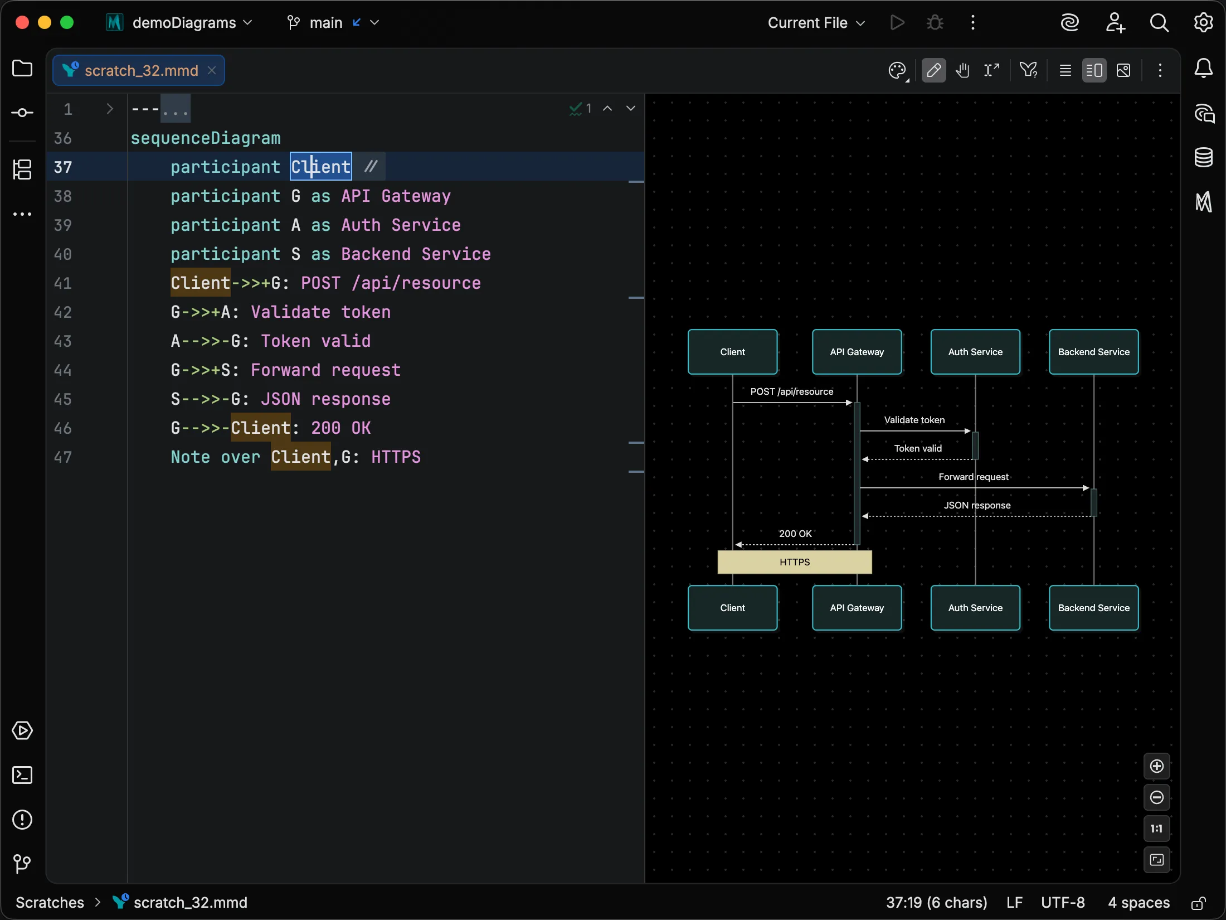Screen dimensions: 1226x920
Task: Open the AI Chat tool window
Action: coord(1204,114)
